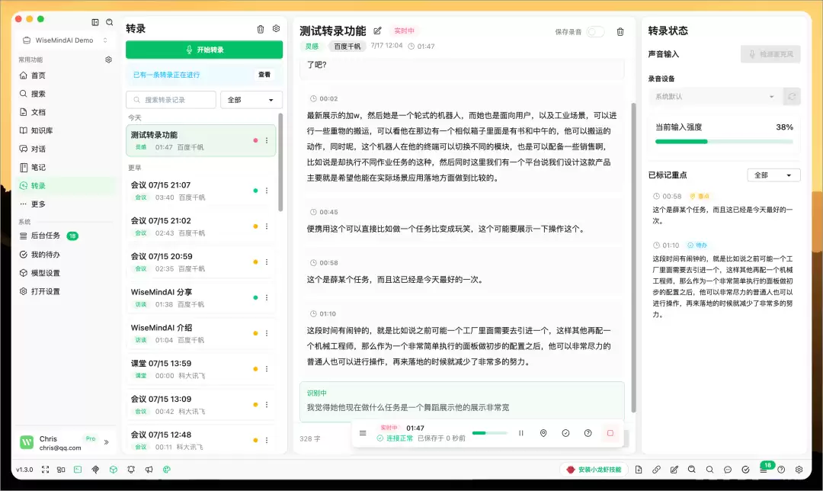Select the WiseMindAI 介绍 record
Viewport: 823px width, 491px height.
201,333
